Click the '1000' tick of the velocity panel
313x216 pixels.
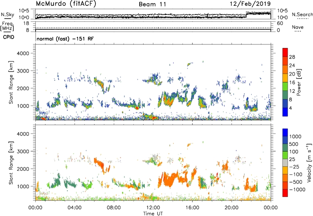point(23,186)
